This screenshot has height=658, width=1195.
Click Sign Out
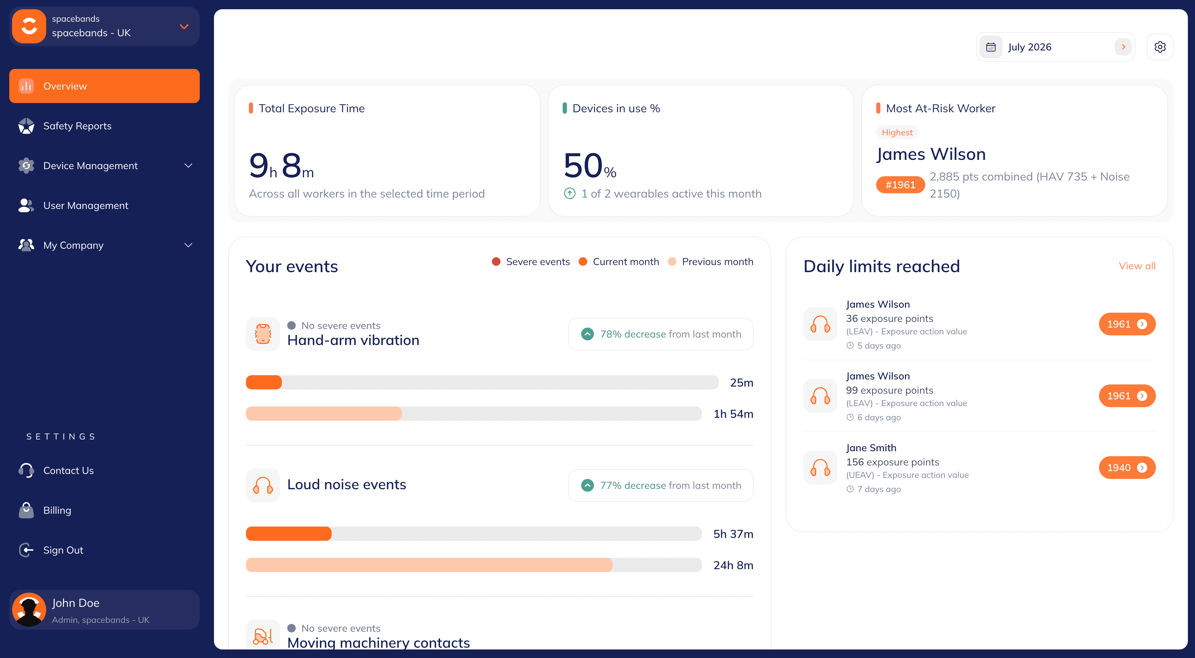(105, 550)
